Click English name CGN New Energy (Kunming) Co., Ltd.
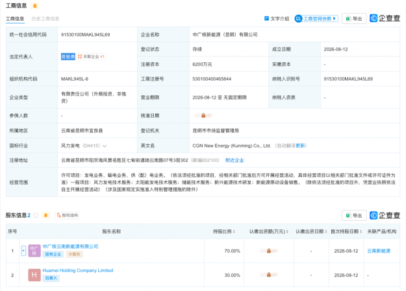 232,145
